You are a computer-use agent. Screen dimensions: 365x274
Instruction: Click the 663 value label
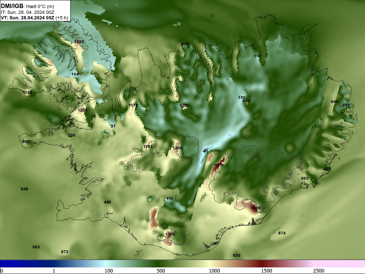[36, 247]
